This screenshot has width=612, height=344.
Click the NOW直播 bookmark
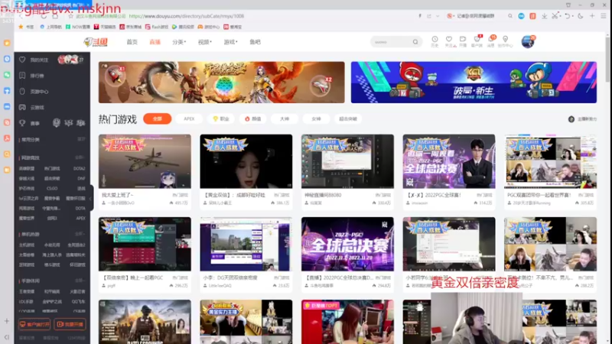pos(78,27)
